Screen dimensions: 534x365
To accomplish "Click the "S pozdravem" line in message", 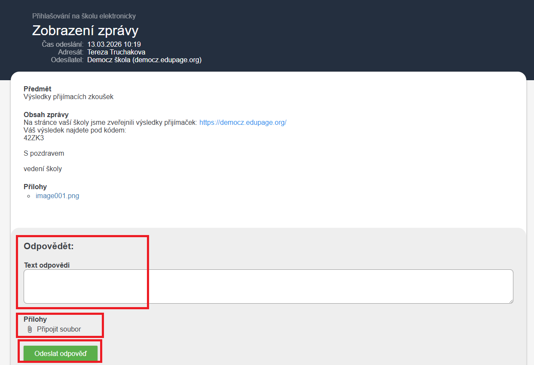I will pos(44,154).
